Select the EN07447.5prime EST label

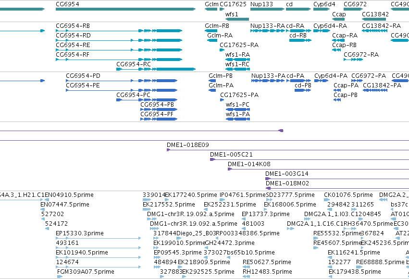point(65,205)
